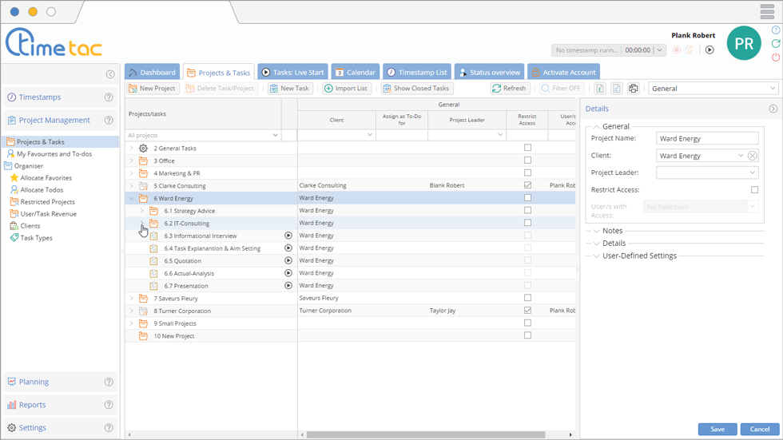The height and width of the screenshot is (440, 783).
Task: Click the Refresh button
Action: click(x=510, y=89)
